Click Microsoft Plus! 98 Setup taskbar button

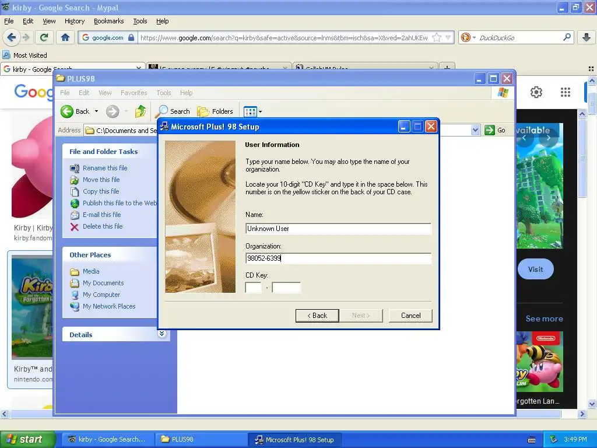294,439
